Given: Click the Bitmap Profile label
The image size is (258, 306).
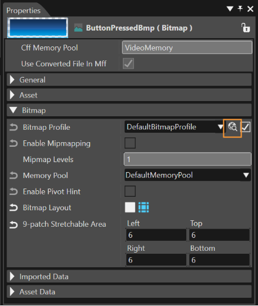Looking at the screenshot, I should [46, 127].
